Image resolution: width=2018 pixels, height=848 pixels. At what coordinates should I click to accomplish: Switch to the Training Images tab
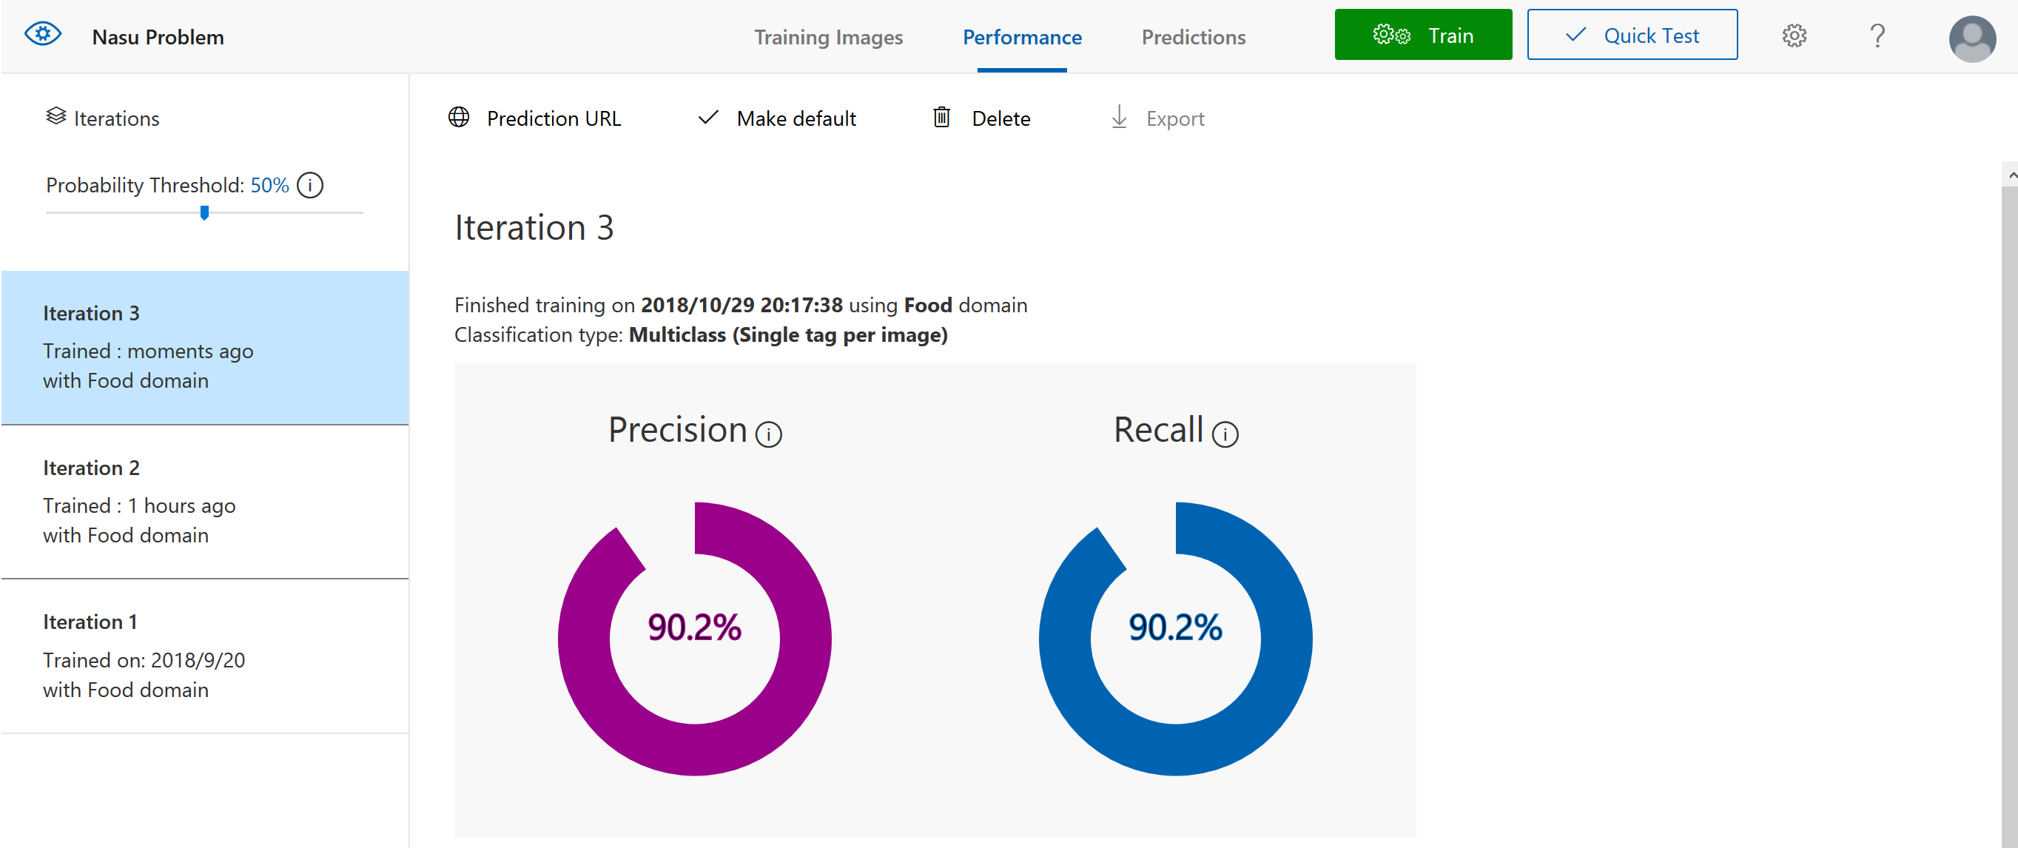pyautogui.click(x=828, y=37)
